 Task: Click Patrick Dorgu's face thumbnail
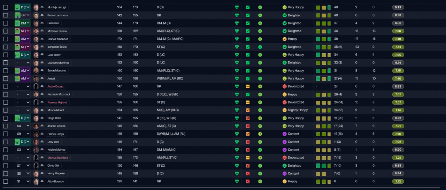click(36, 134)
